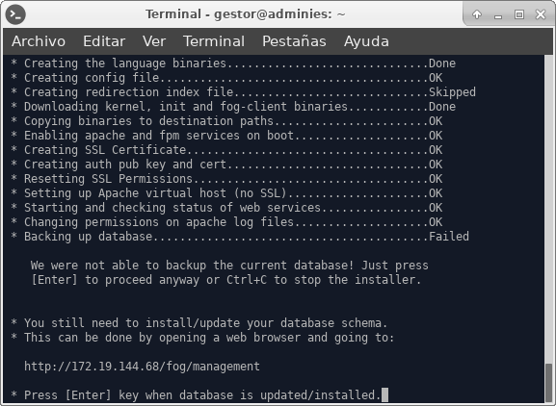Maximize the terminal window

[519, 14]
